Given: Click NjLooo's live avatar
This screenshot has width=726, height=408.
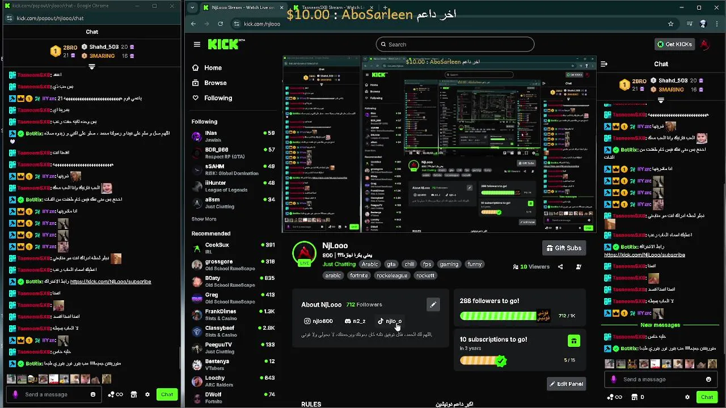Looking at the screenshot, I should (x=304, y=253).
